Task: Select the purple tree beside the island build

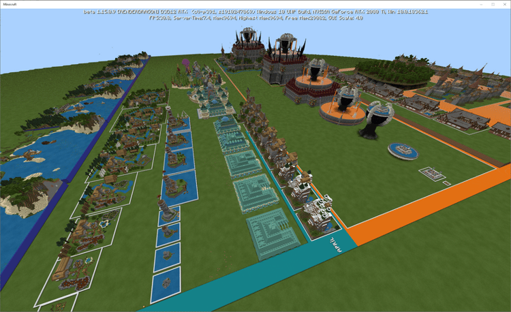Action: [x=185, y=64]
